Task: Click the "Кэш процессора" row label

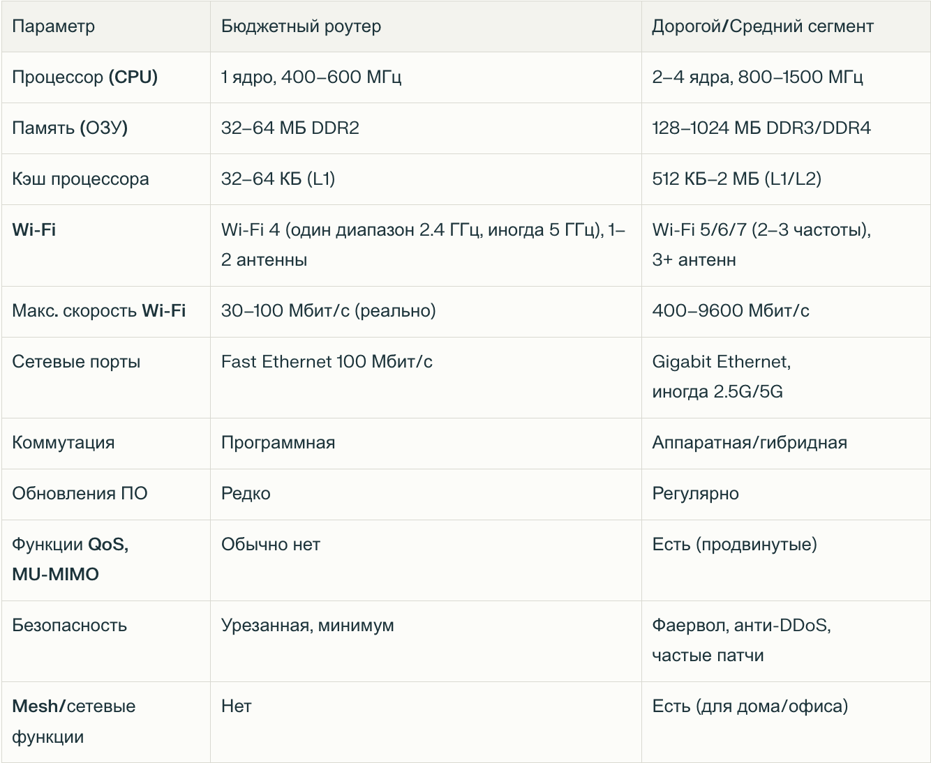Action: (x=80, y=179)
